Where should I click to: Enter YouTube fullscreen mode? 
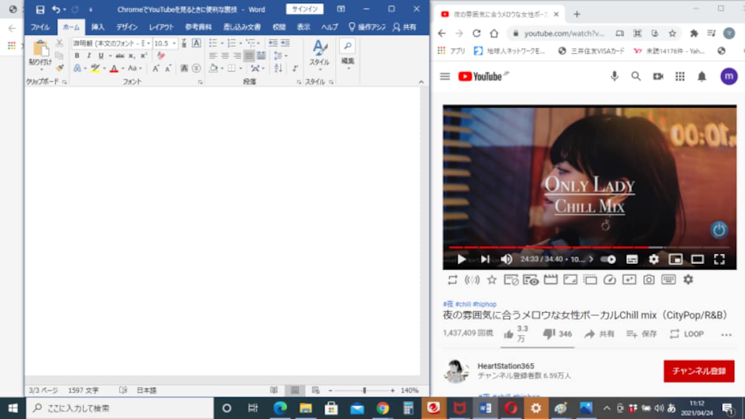tap(720, 259)
